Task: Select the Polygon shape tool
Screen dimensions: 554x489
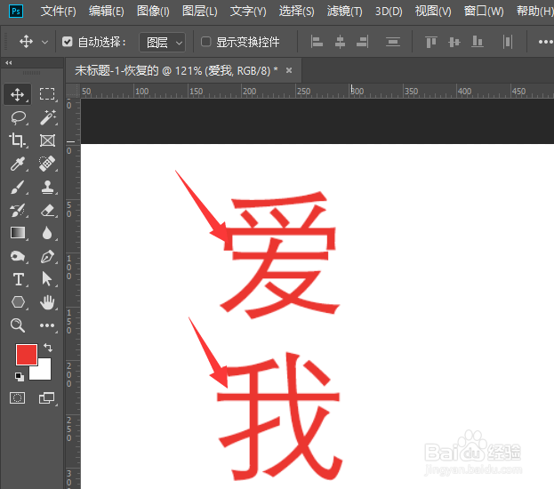Action: pos(18,302)
